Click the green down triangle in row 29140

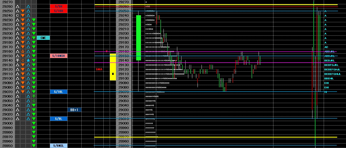[x=34, y=60]
